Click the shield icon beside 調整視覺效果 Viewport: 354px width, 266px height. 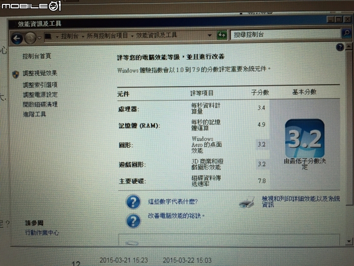(x=16, y=74)
